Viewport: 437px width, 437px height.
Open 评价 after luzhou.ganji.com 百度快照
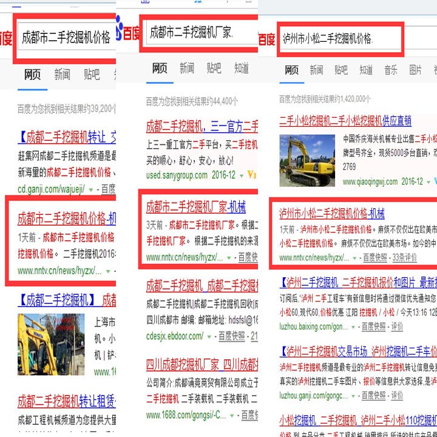397,396
